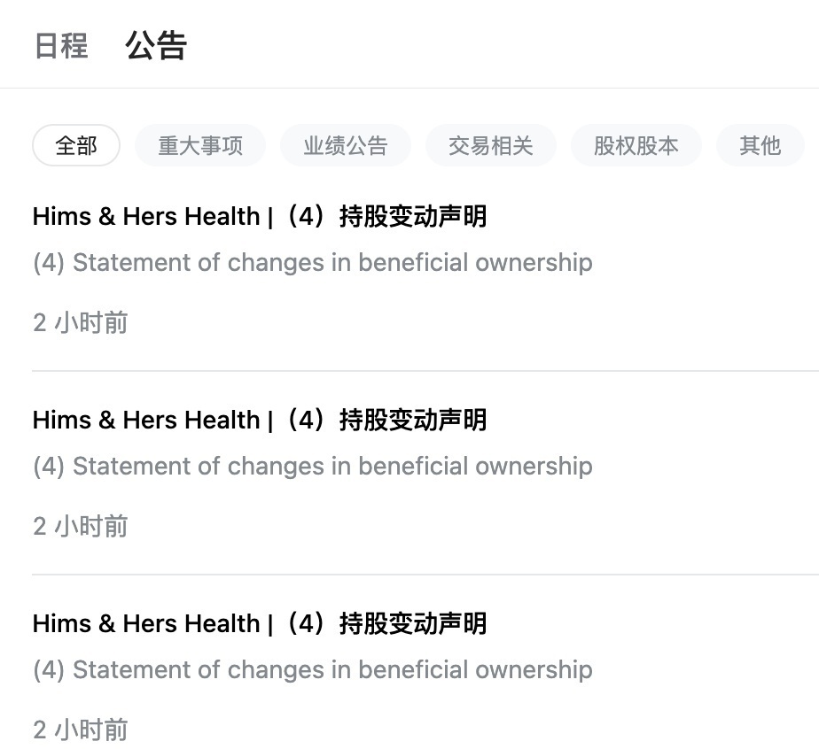Select the 公告 tab

[156, 45]
